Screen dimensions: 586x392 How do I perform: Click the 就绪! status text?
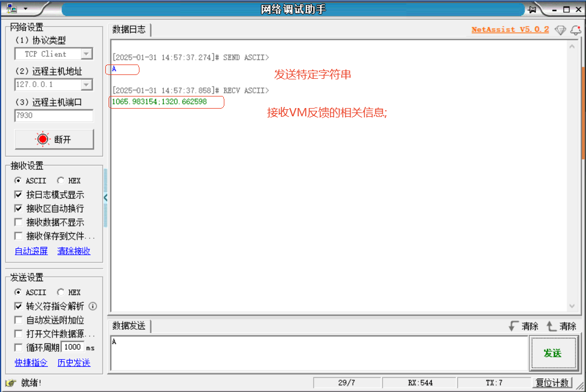[31, 383]
